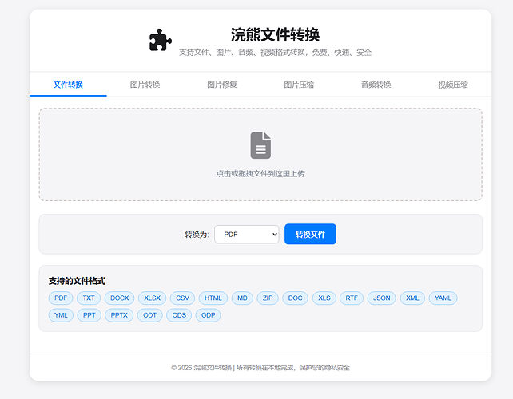Go to the 音频转换 tab

(376, 85)
